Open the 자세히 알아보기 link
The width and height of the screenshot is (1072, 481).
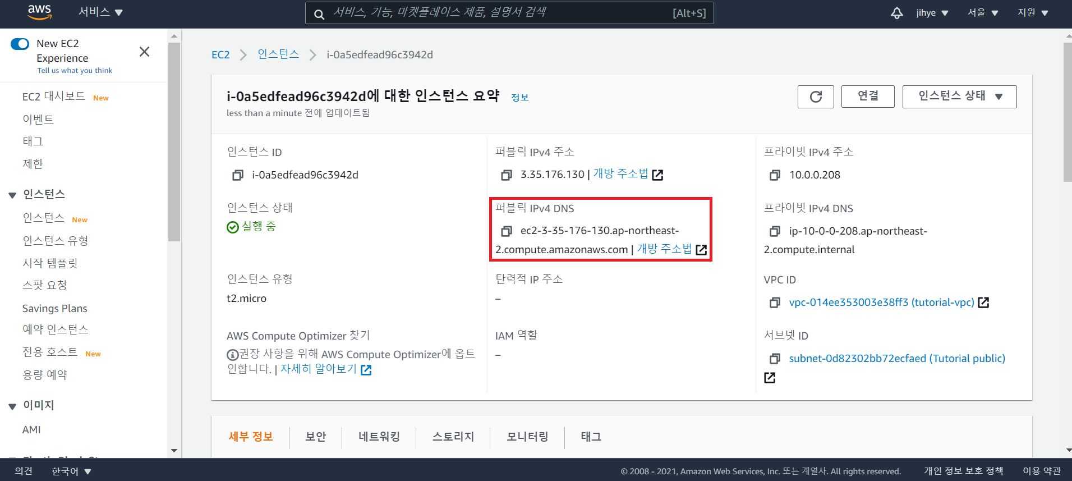[x=319, y=369]
